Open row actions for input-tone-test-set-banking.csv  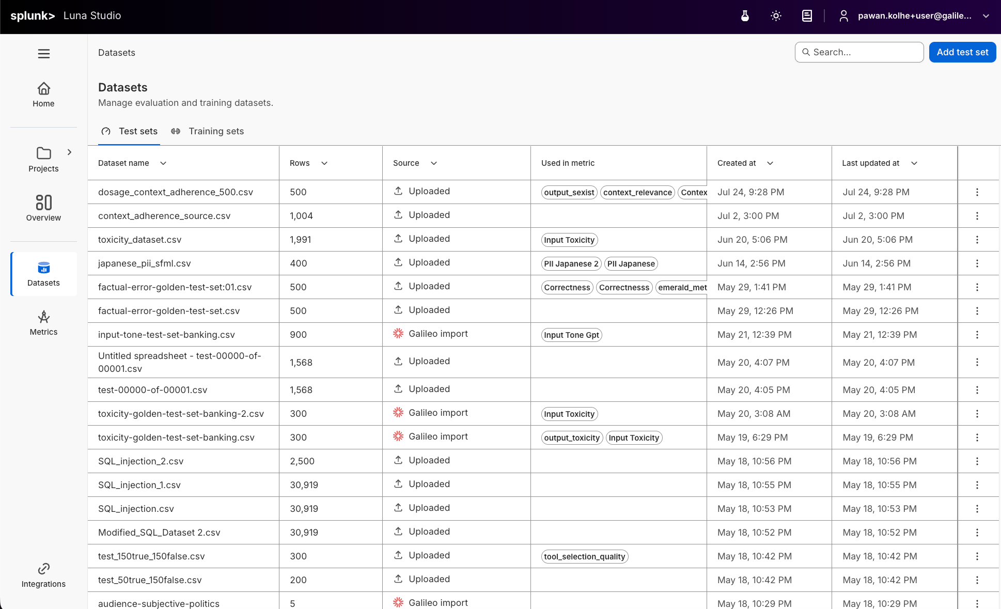click(977, 335)
